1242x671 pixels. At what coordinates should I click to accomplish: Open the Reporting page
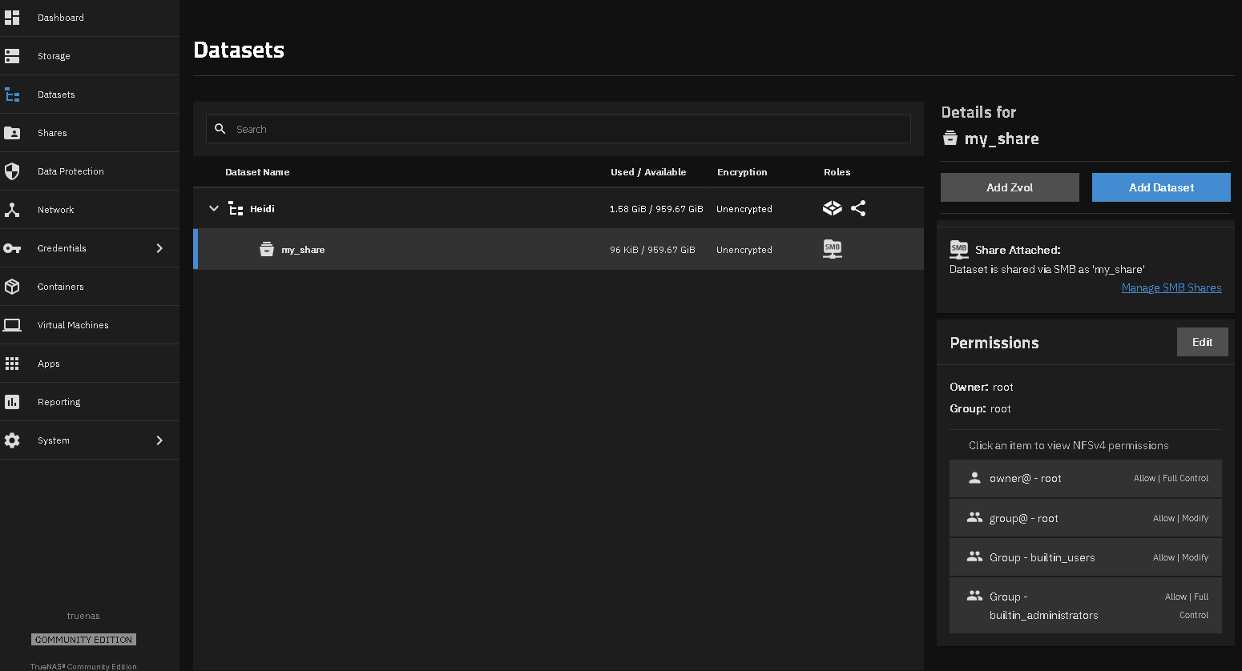coord(59,402)
